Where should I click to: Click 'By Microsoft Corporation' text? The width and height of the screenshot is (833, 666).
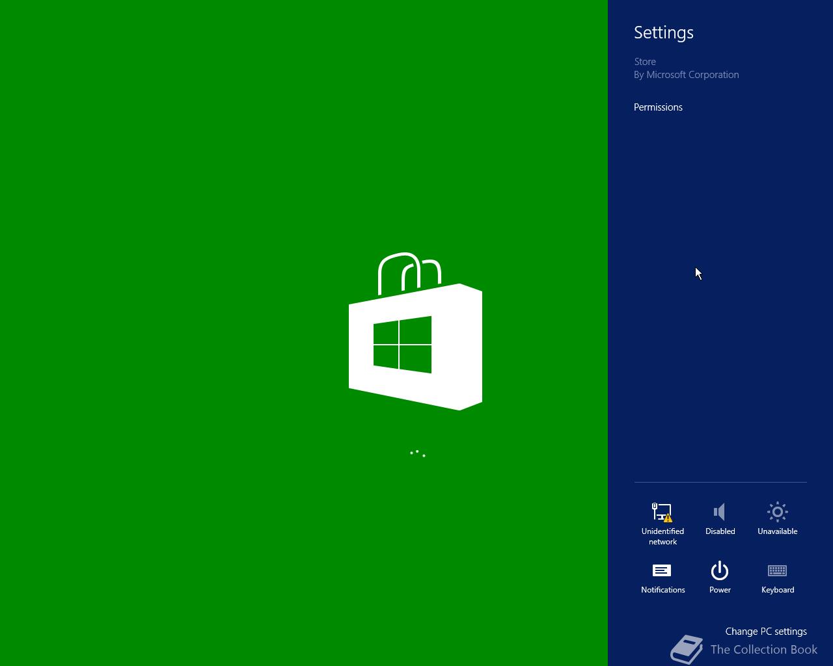point(687,75)
